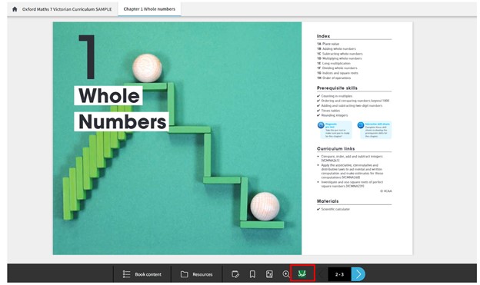This screenshot has width=480, height=285.
Task: Click the page view icon in toolbar
Action: tap(269, 274)
